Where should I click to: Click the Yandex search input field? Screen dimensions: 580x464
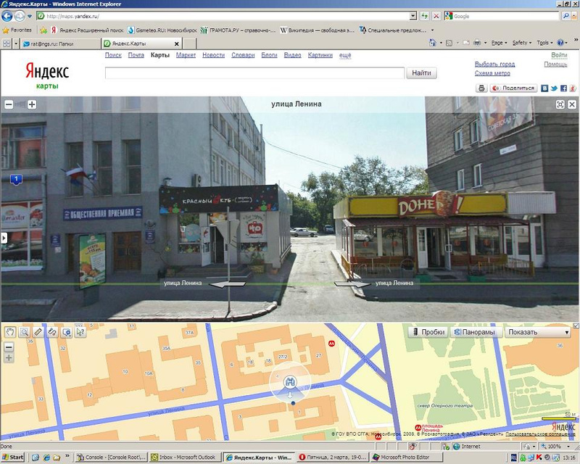pyautogui.click(x=254, y=72)
